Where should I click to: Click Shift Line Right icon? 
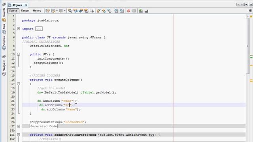click(122, 11)
